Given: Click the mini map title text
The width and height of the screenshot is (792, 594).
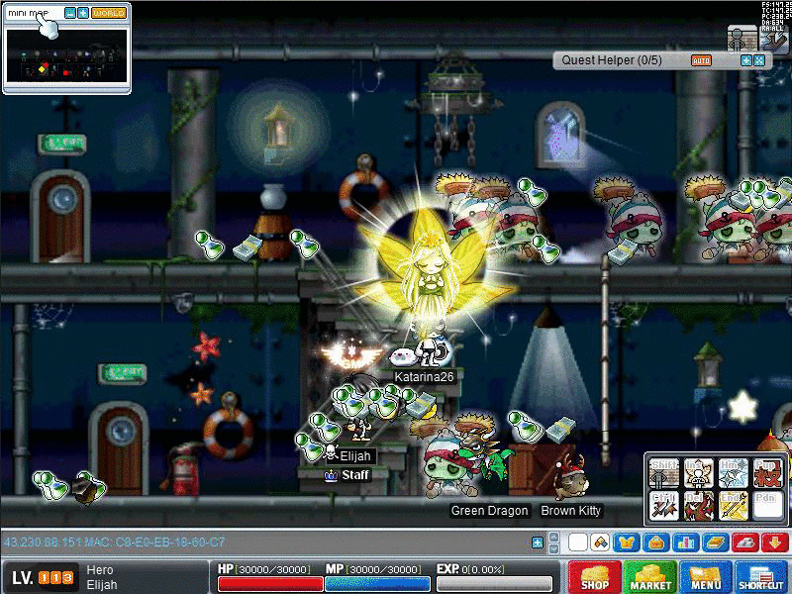Looking at the screenshot, I should 29,13.
